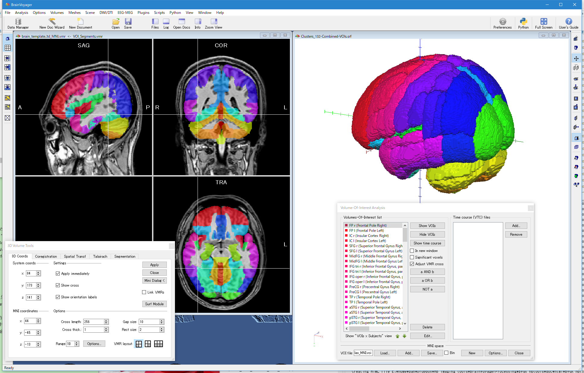Viewport: 584px width, 373px height.
Task: Click the a AND b button
Action: click(x=427, y=272)
